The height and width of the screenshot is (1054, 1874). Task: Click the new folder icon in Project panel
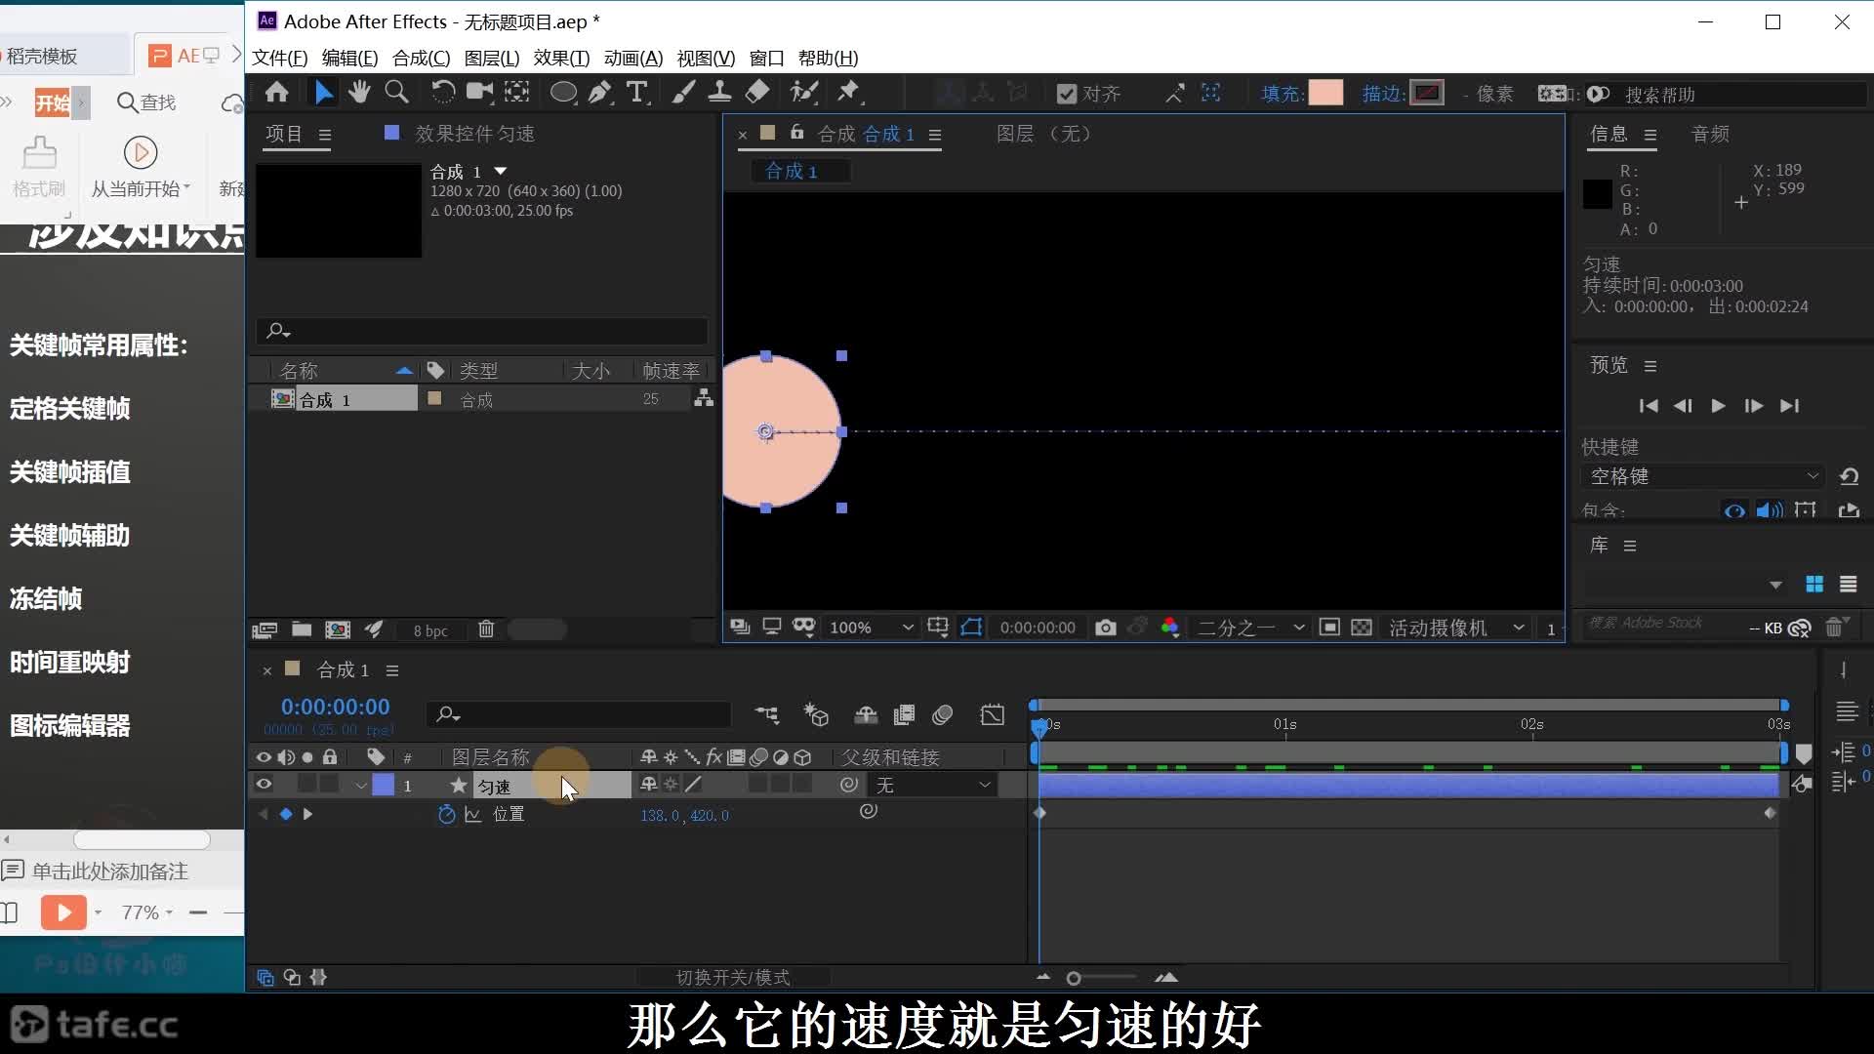tap(302, 629)
